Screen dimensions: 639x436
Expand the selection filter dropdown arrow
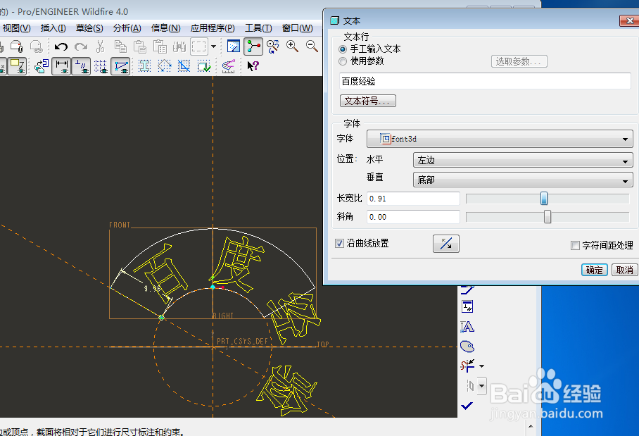click(x=213, y=46)
